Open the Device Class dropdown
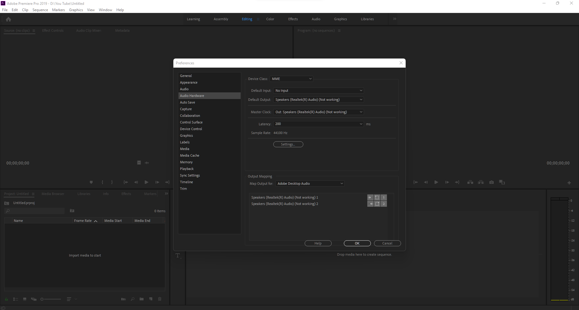 coord(291,79)
